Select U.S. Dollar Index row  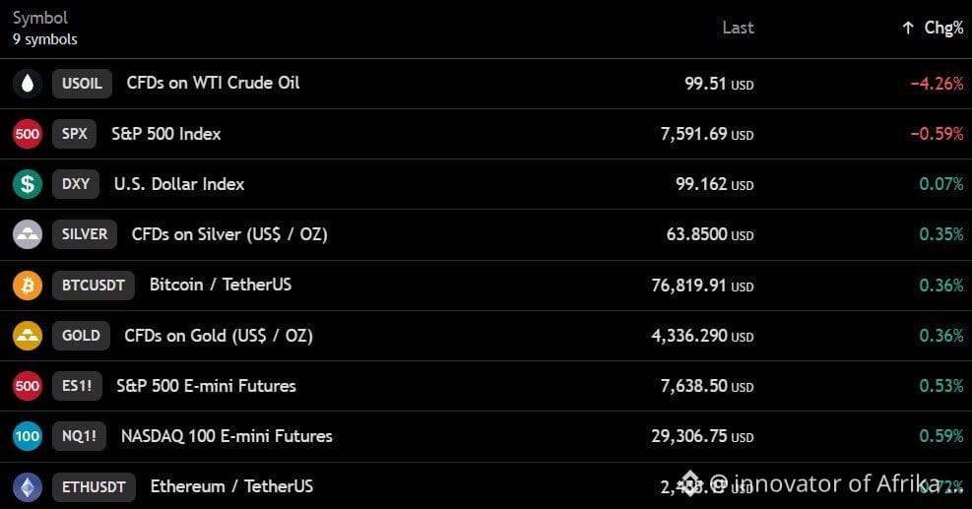[486, 184]
